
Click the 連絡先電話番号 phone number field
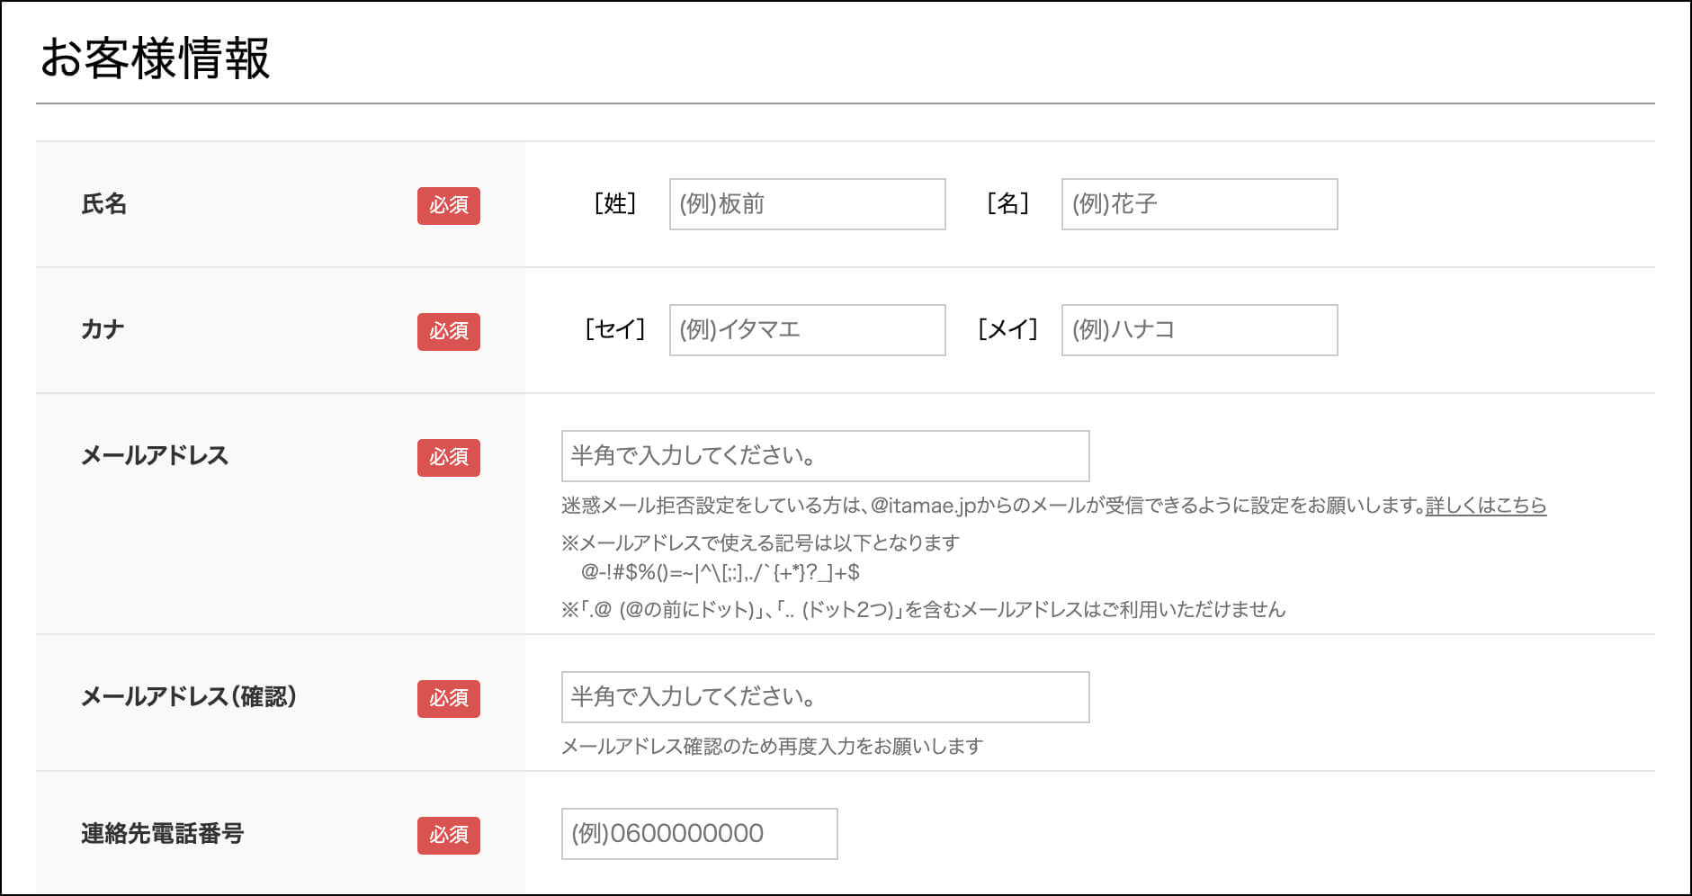[699, 834]
